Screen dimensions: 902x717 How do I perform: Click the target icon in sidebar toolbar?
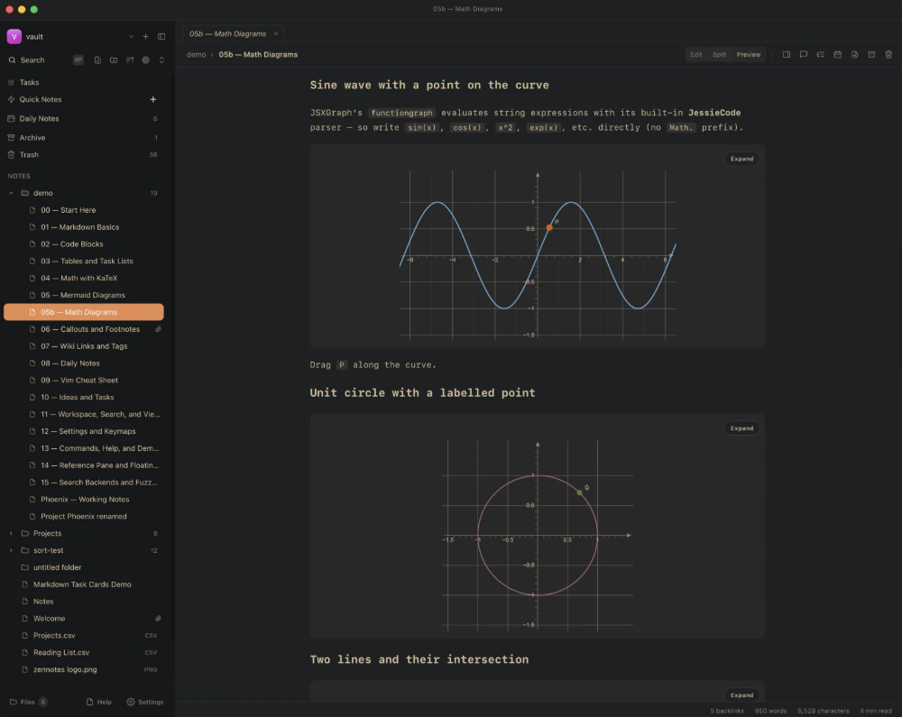146,60
